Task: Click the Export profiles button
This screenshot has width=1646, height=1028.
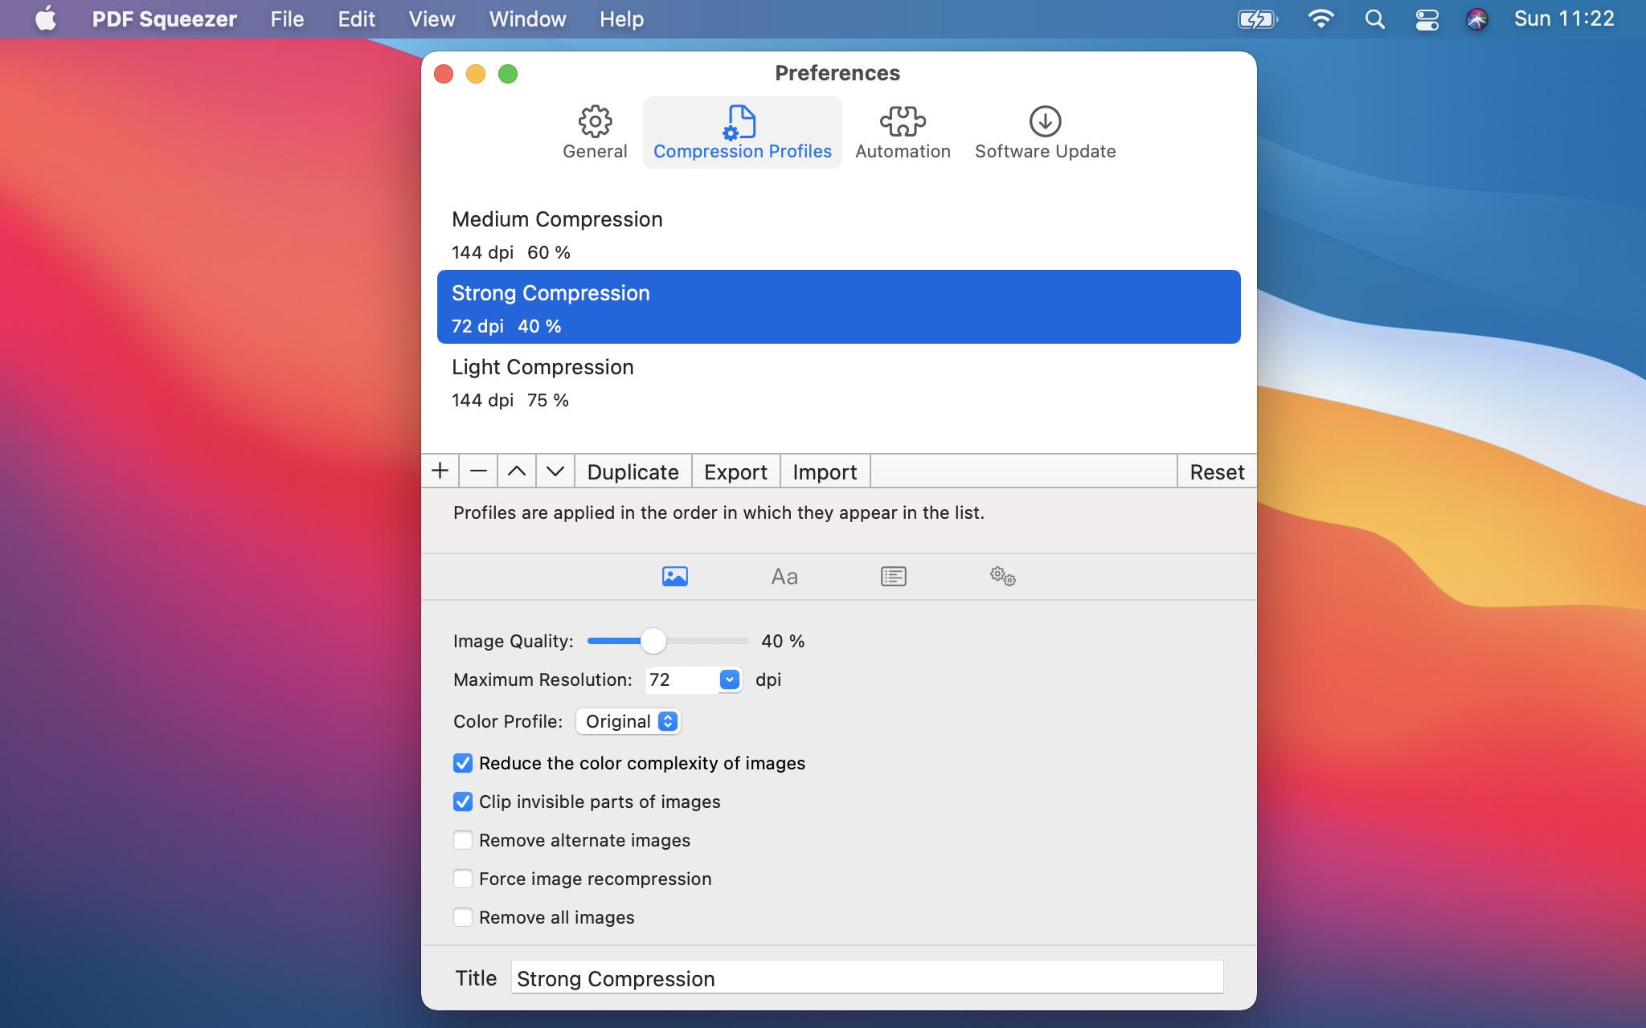Action: click(735, 471)
